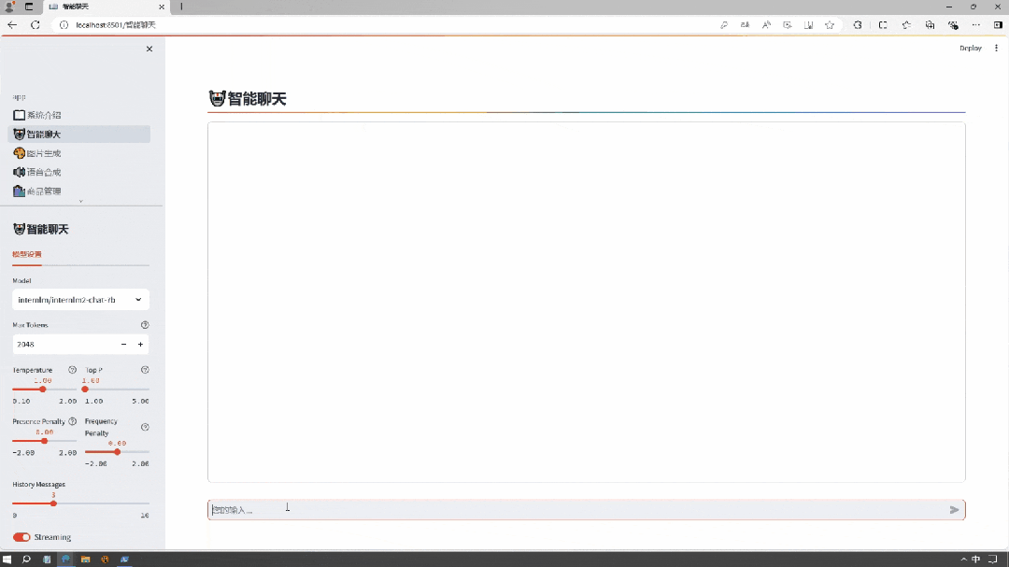Show the Temperature help tooltip
The height and width of the screenshot is (567, 1009).
[72, 370]
